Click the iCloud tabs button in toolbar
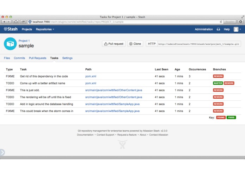This screenshot has width=245, height=174. click(x=16, y=22)
